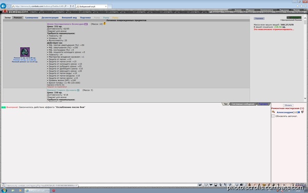Switch to the Дезинтеграция tab
This screenshot has width=308, height=193.
pyautogui.click(x=50, y=17)
